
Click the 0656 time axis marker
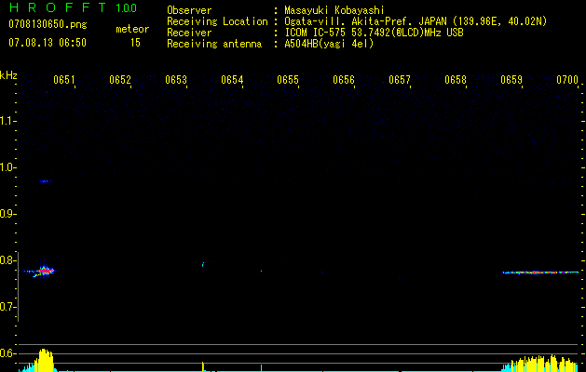tap(344, 80)
